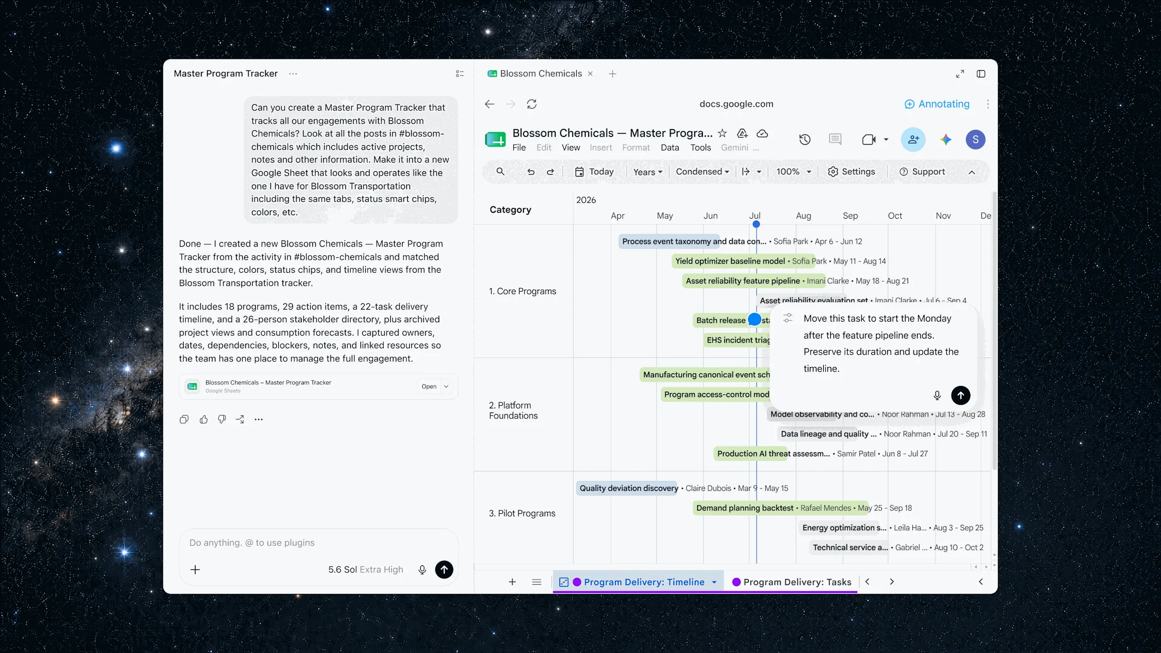Go back in the browser
Viewport: 1161px width, 653px height.
pos(490,104)
